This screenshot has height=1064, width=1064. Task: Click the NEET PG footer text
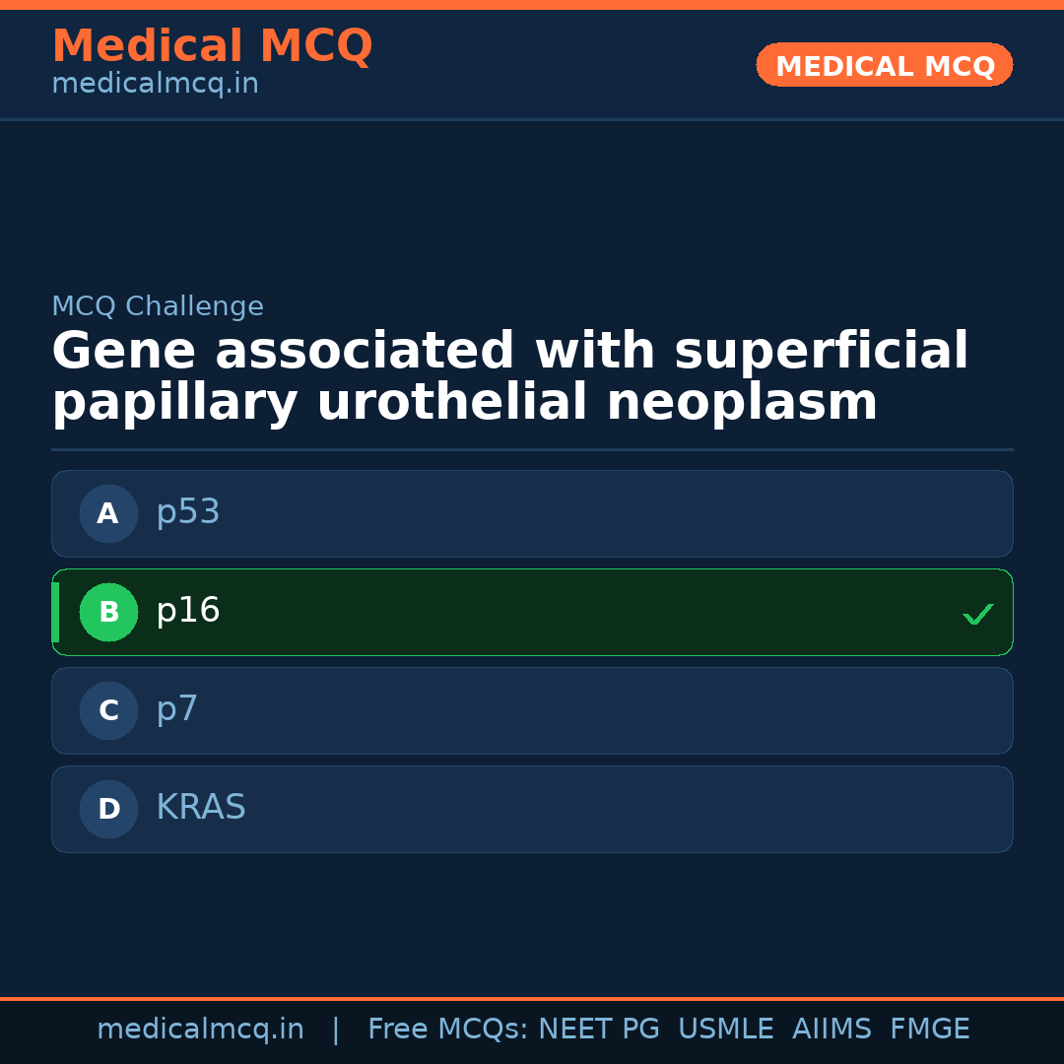click(599, 1030)
